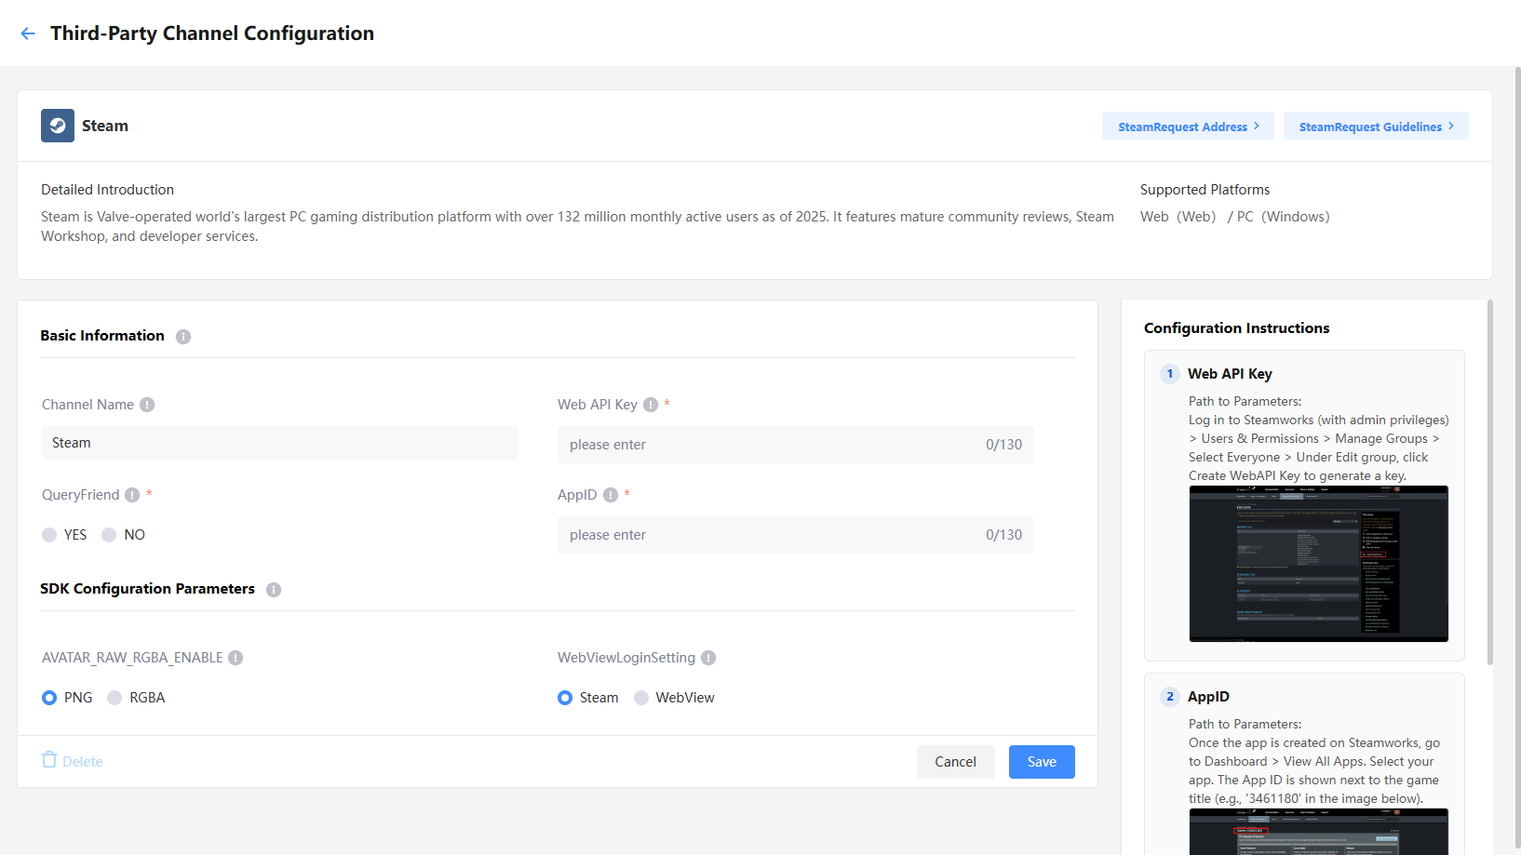The height and width of the screenshot is (855, 1521).
Task: Click the AppID instruction heading
Action: pos(1208,697)
